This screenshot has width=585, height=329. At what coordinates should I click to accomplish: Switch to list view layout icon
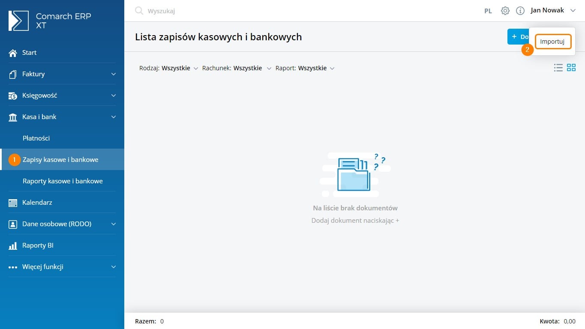pos(558,68)
